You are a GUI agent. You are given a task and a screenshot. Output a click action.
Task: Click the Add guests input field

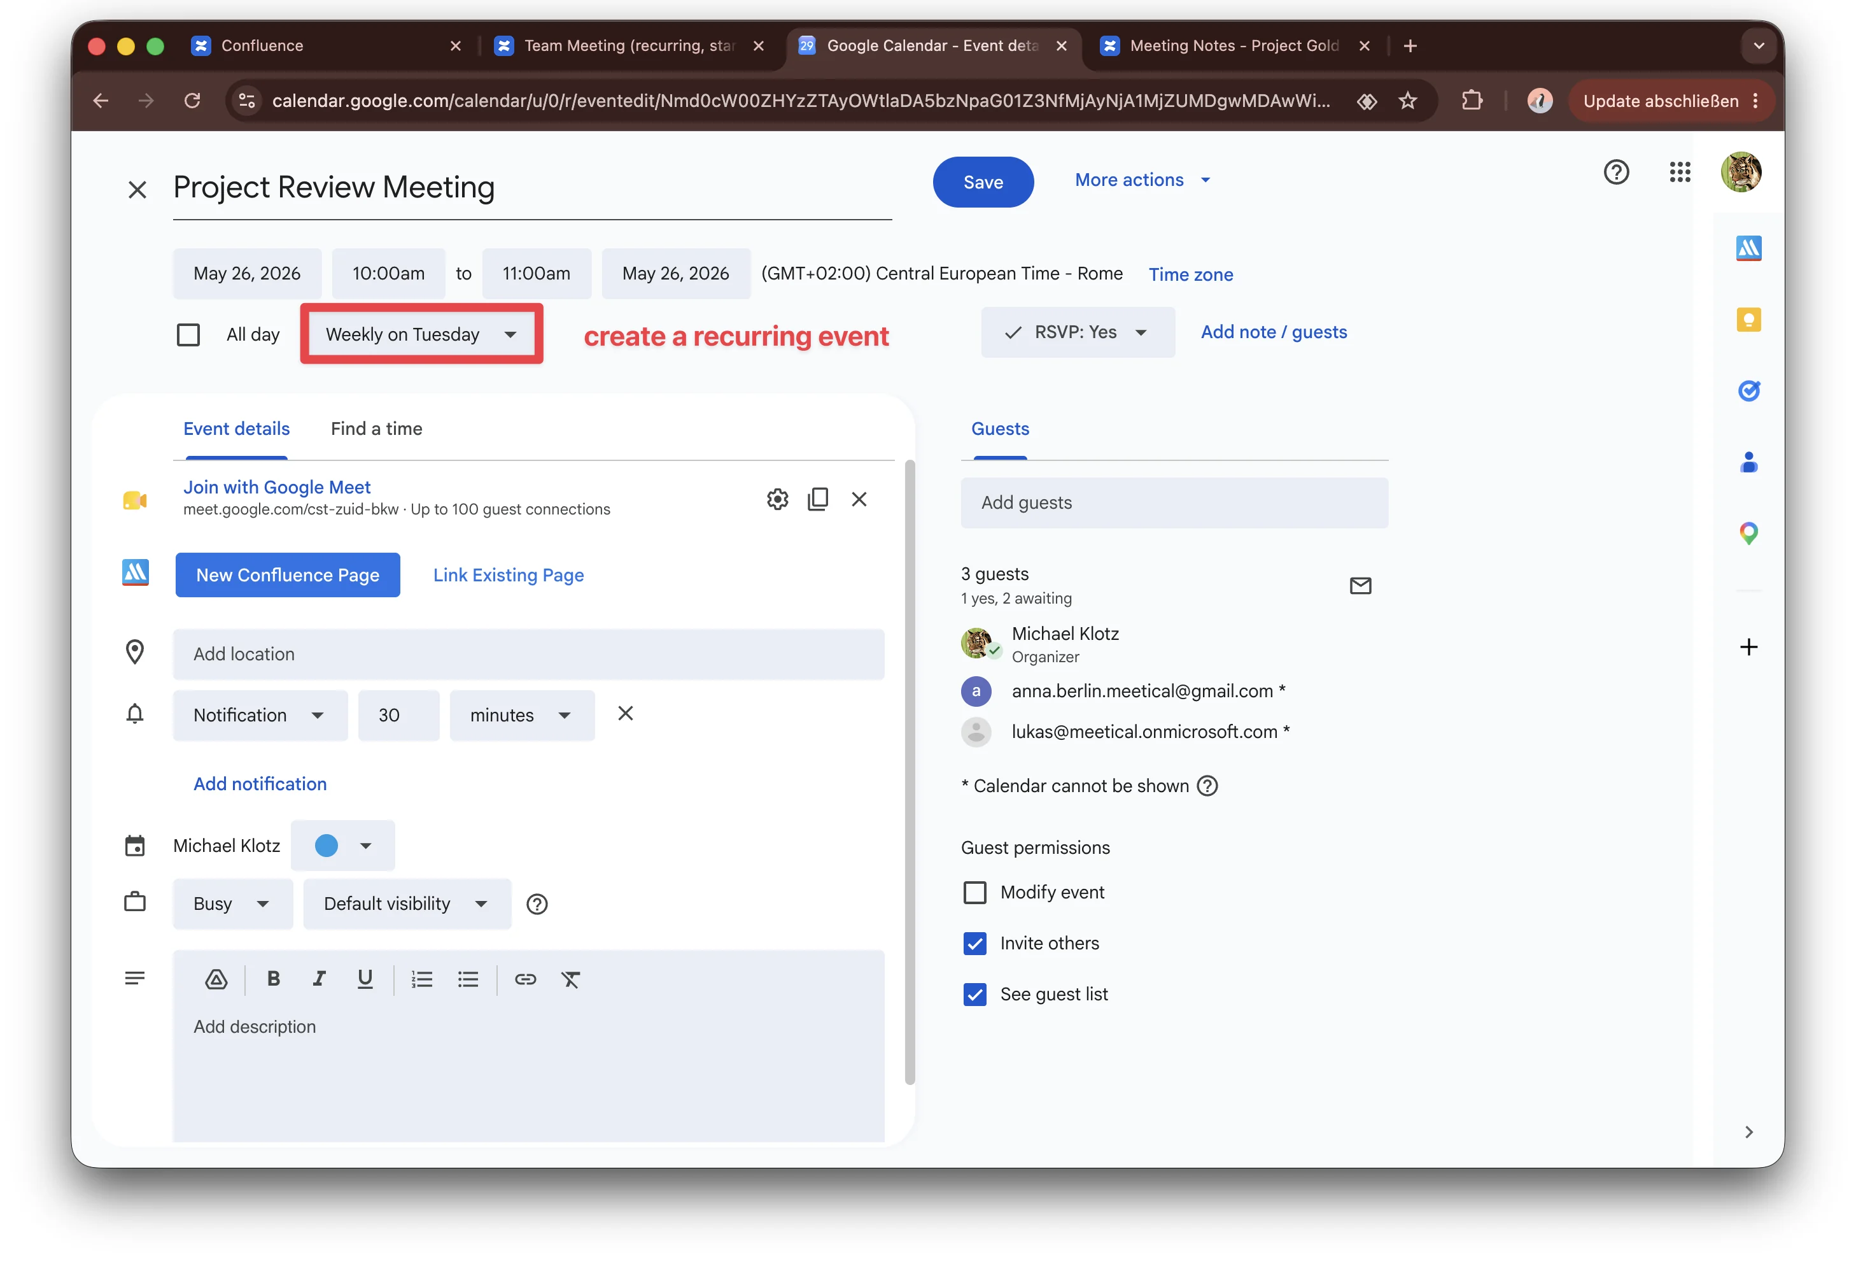[x=1174, y=503]
